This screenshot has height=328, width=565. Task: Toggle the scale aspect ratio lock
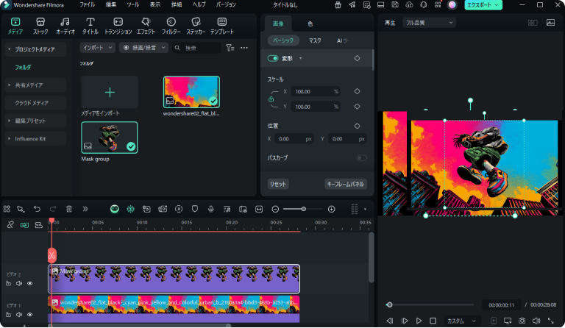[271, 99]
